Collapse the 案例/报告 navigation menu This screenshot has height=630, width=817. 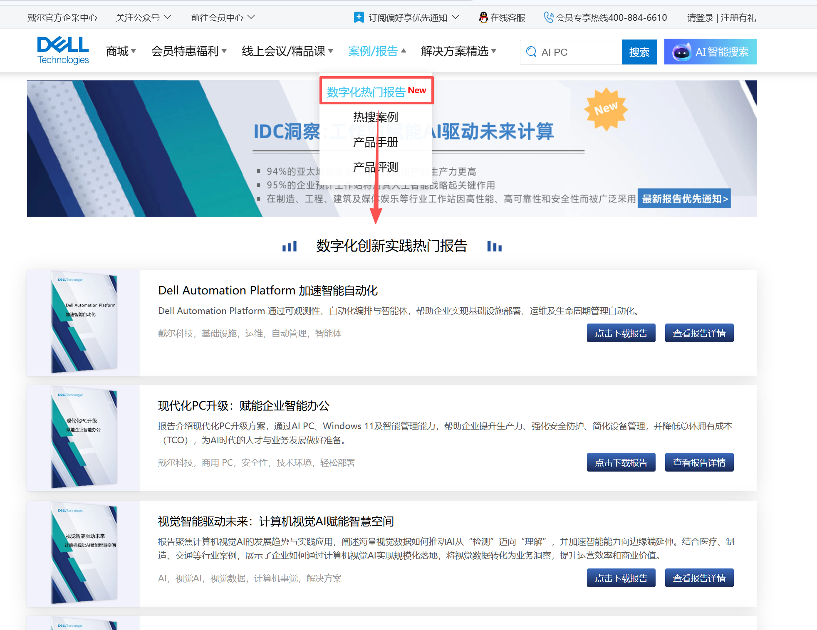pyautogui.click(x=377, y=51)
